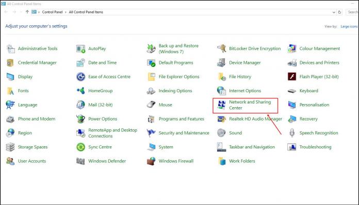359x205 pixels.
Task: Open the Troubleshooting icon
Action: 292,147
